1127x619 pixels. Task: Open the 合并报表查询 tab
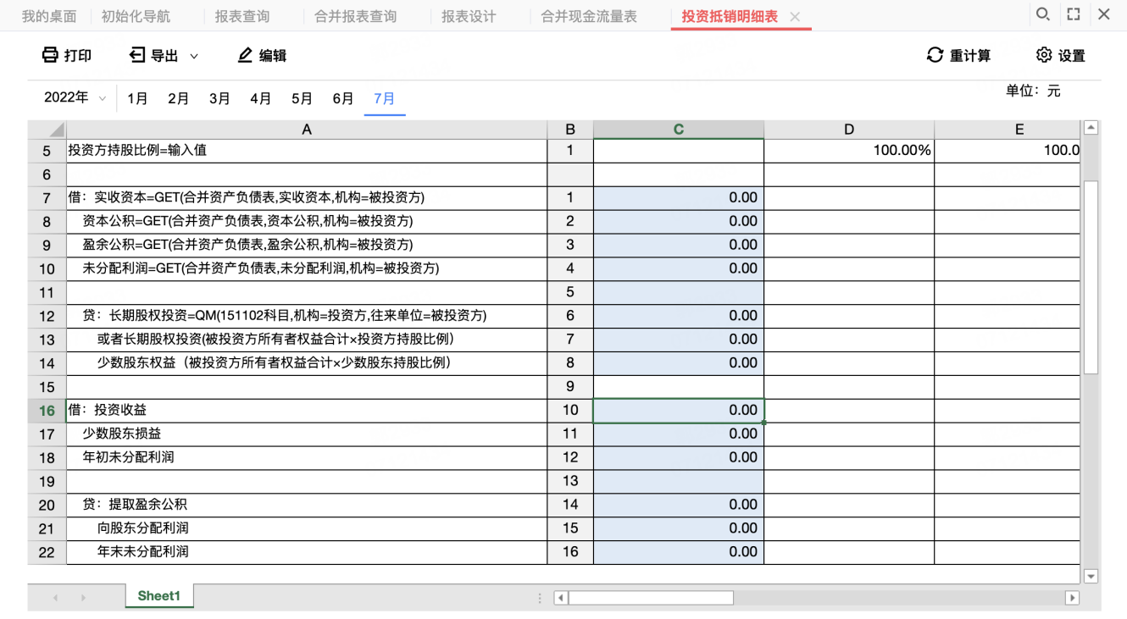pyautogui.click(x=355, y=16)
